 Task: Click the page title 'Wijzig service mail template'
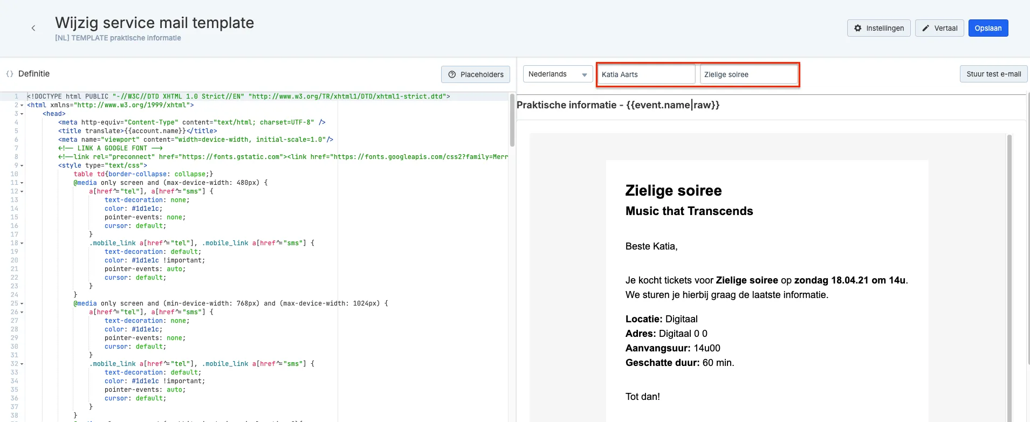(x=155, y=23)
